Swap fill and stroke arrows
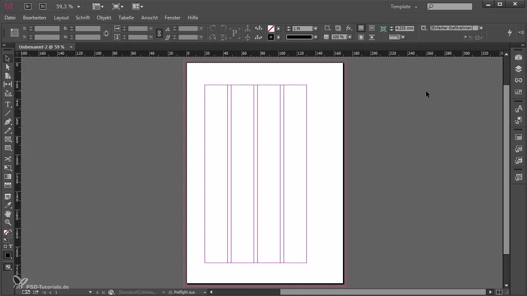 (x=10, y=231)
